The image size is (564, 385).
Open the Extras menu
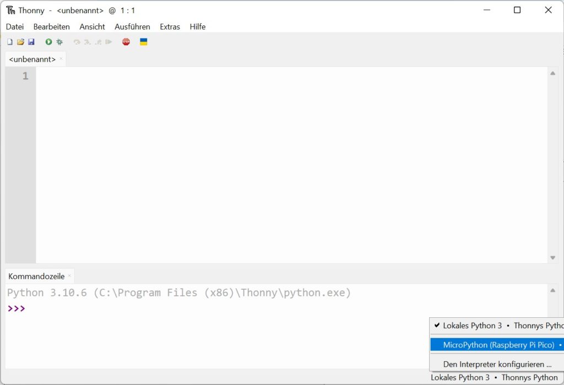pos(170,26)
